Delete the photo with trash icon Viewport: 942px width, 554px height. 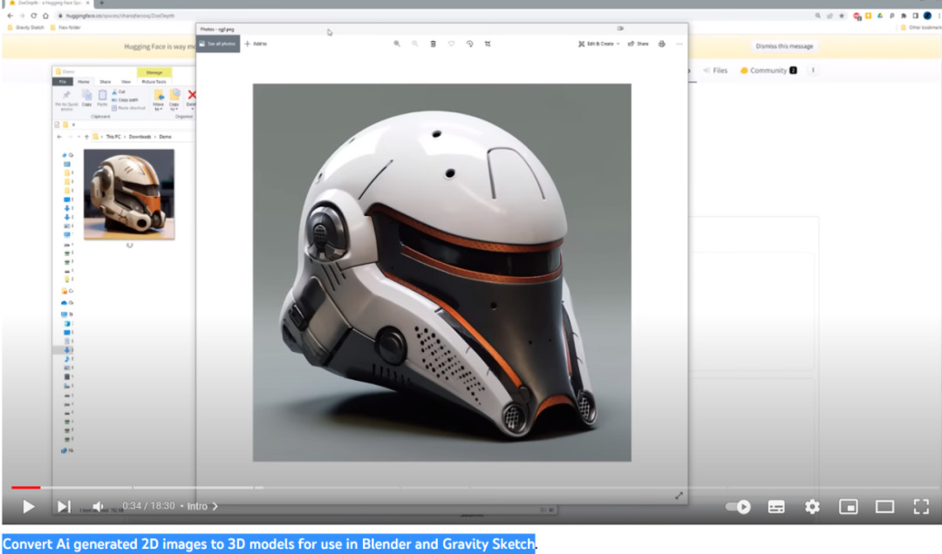point(433,44)
